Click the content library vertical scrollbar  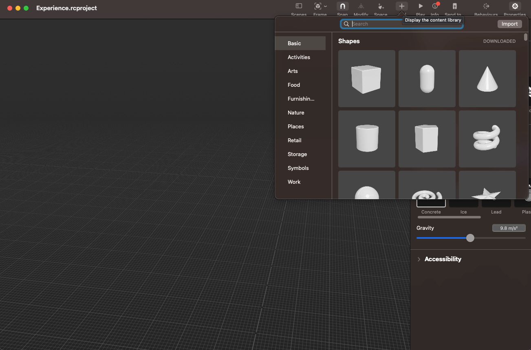[x=526, y=37]
